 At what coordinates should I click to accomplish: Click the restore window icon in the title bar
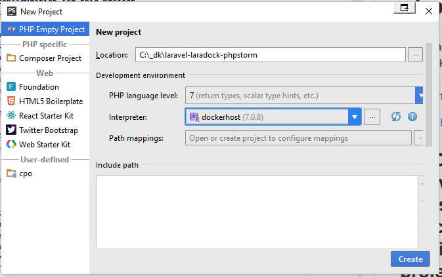click(405, 8)
